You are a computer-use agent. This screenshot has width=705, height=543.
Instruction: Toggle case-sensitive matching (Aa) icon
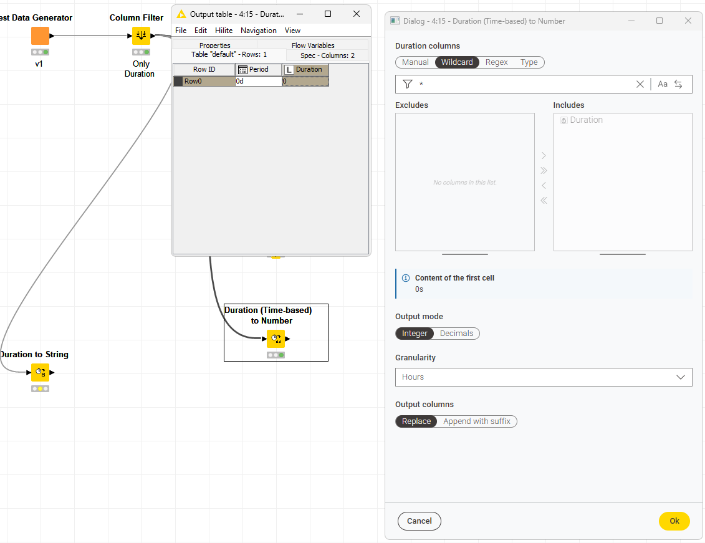663,84
